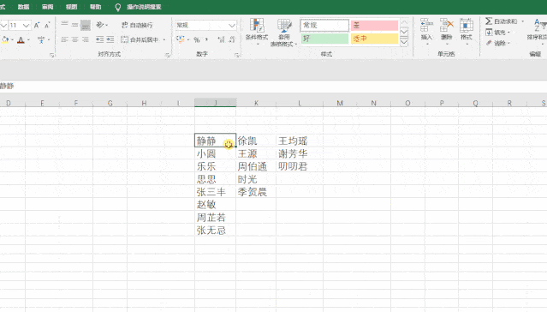Click the Increase Font Size icon
547x312 pixels.
click(37, 25)
